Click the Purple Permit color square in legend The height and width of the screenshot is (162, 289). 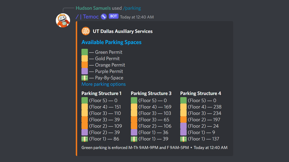pos(85,72)
